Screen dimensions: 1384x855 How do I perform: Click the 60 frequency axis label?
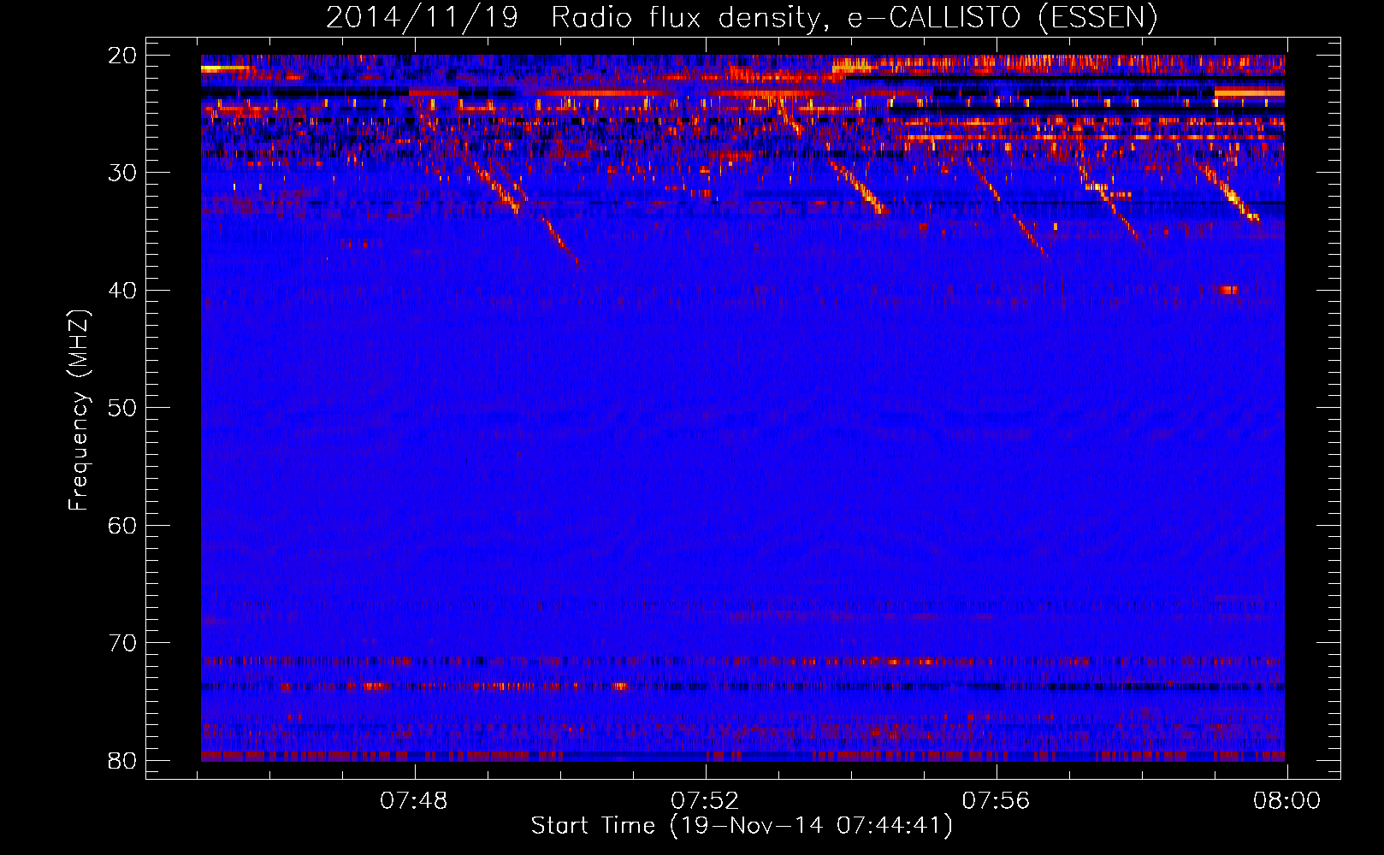[x=122, y=525]
